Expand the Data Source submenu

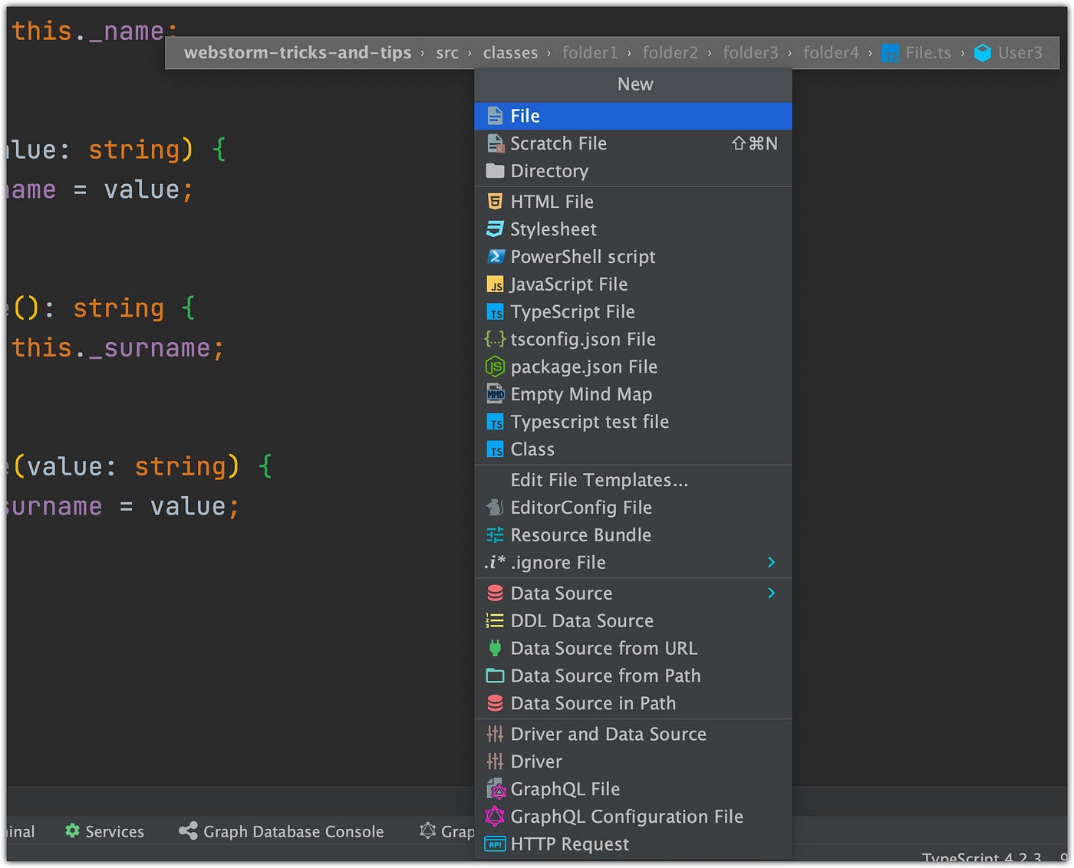click(772, 593)
